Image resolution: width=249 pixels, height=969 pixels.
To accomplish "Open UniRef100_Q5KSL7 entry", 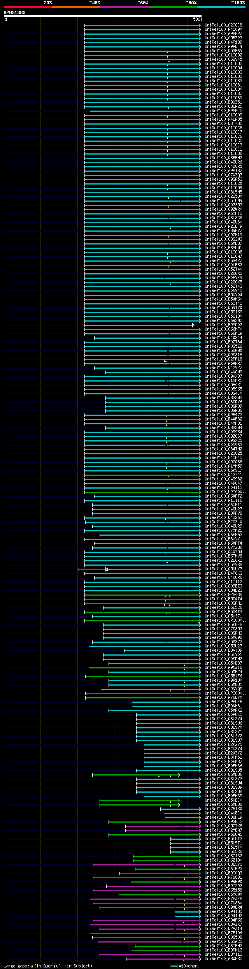I will (x=223, y=470).
